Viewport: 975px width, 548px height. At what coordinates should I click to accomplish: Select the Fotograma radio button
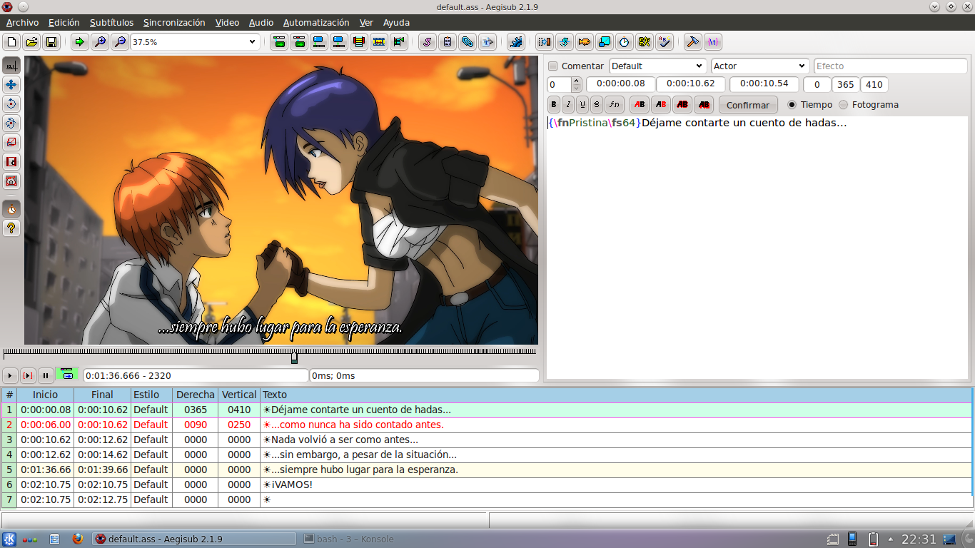click(x=844, y=105)
